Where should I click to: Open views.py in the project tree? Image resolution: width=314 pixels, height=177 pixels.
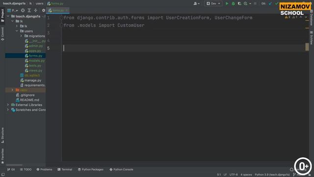(33, 70)
